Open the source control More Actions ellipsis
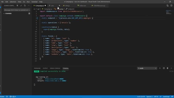Viewport: 174px width, 98px height. (x=29, y=5)
